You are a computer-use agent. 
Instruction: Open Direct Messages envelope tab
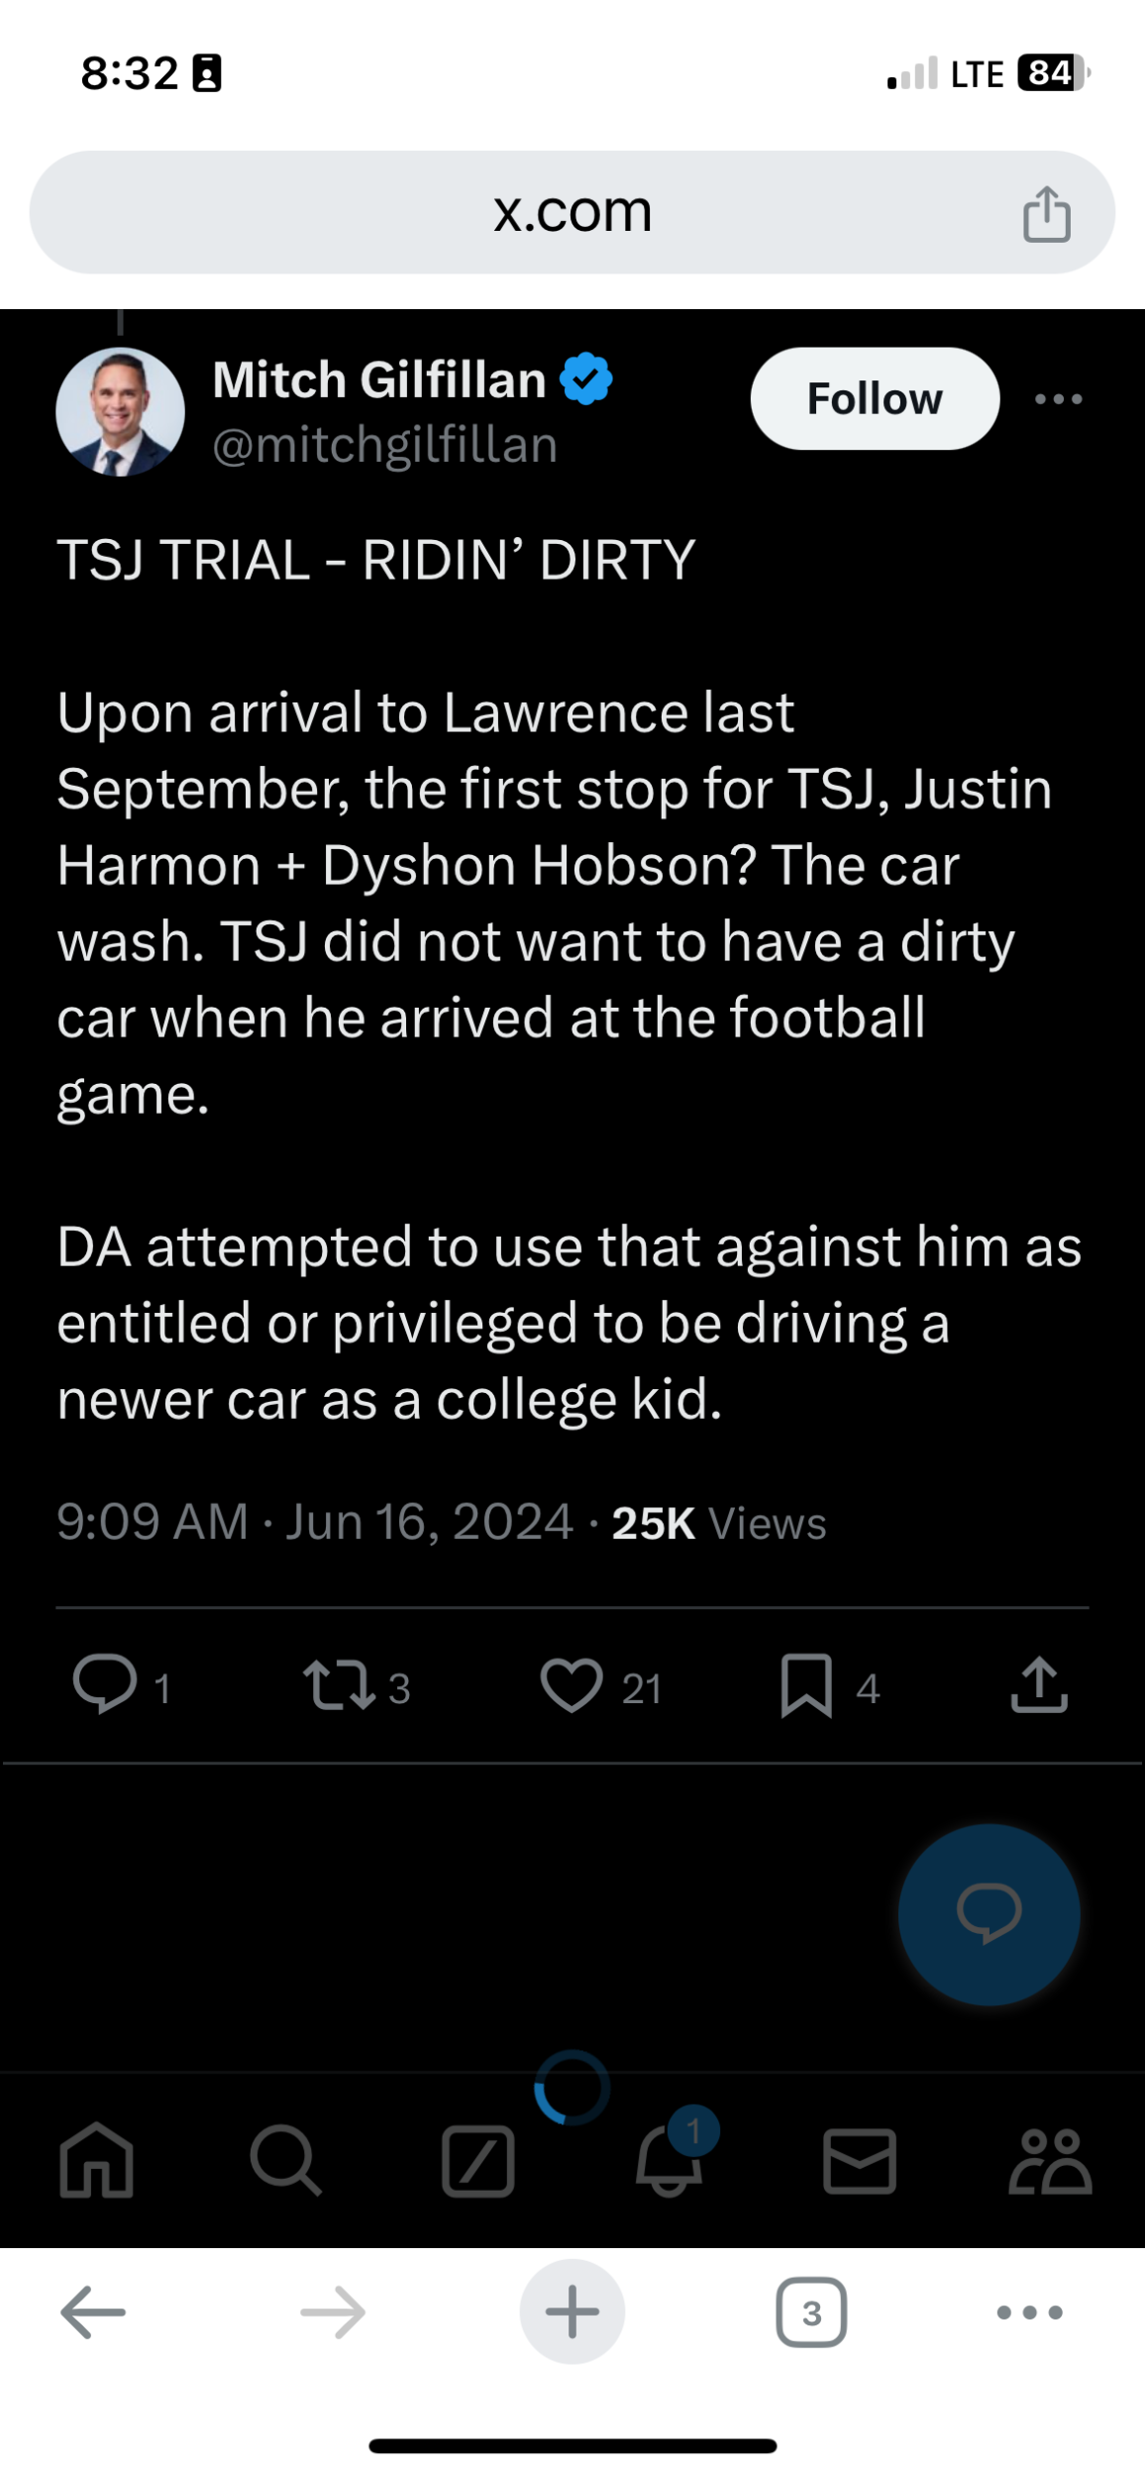[x=860, y=2161]
